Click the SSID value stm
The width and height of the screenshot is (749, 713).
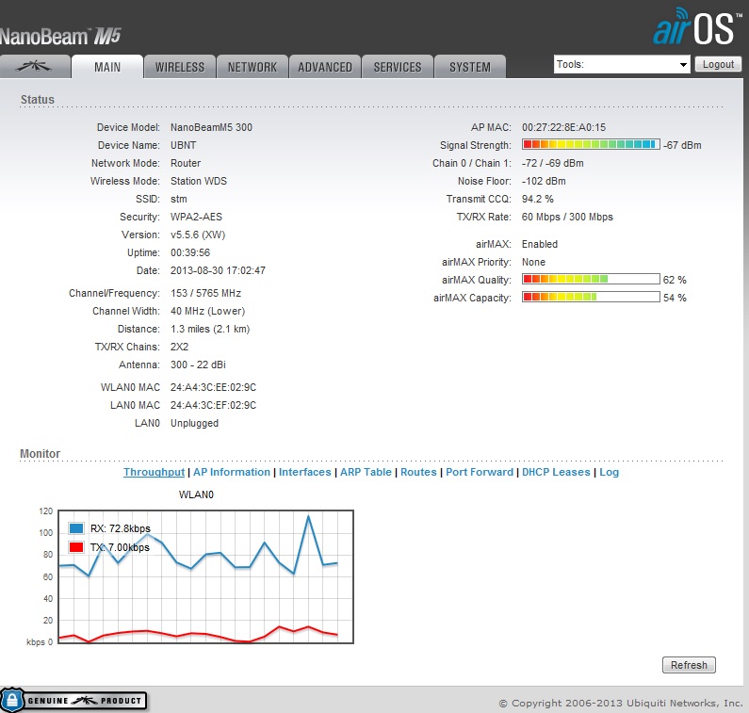[x=179, y=199]
